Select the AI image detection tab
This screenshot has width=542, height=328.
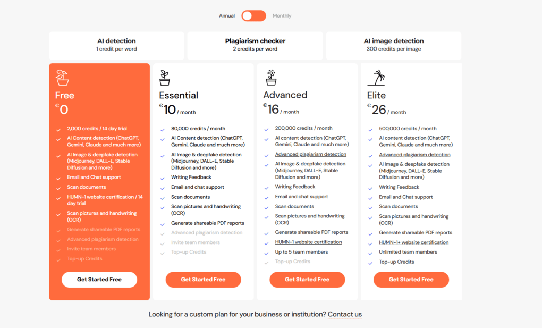[x=394, y=45]
